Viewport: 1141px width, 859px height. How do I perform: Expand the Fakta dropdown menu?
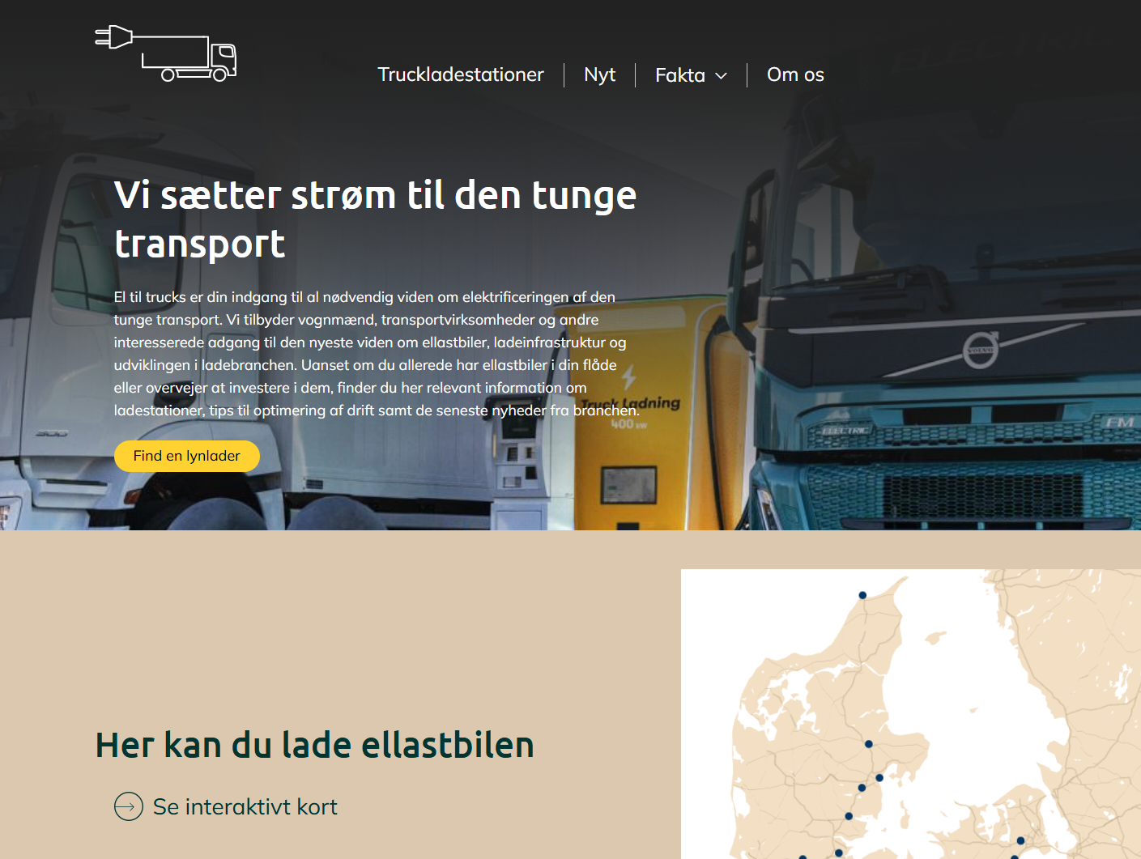click(x=680, y=75)
